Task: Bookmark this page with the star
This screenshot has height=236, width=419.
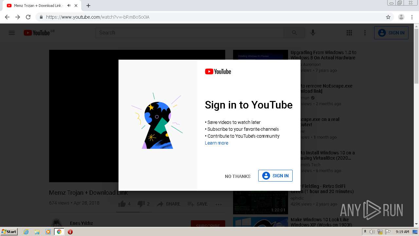Action: 388,17
